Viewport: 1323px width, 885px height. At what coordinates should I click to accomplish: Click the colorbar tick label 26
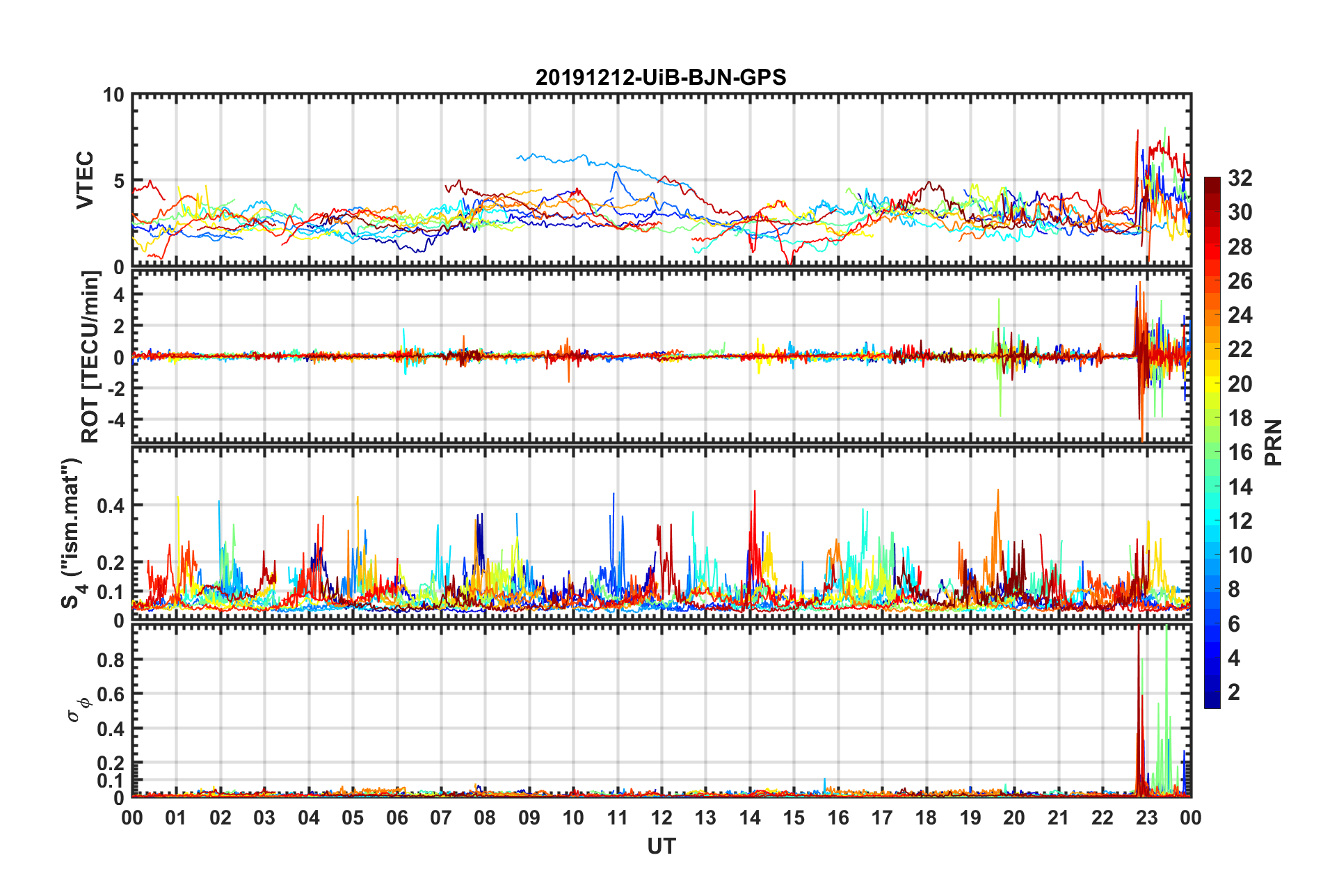click(1240, 281)
